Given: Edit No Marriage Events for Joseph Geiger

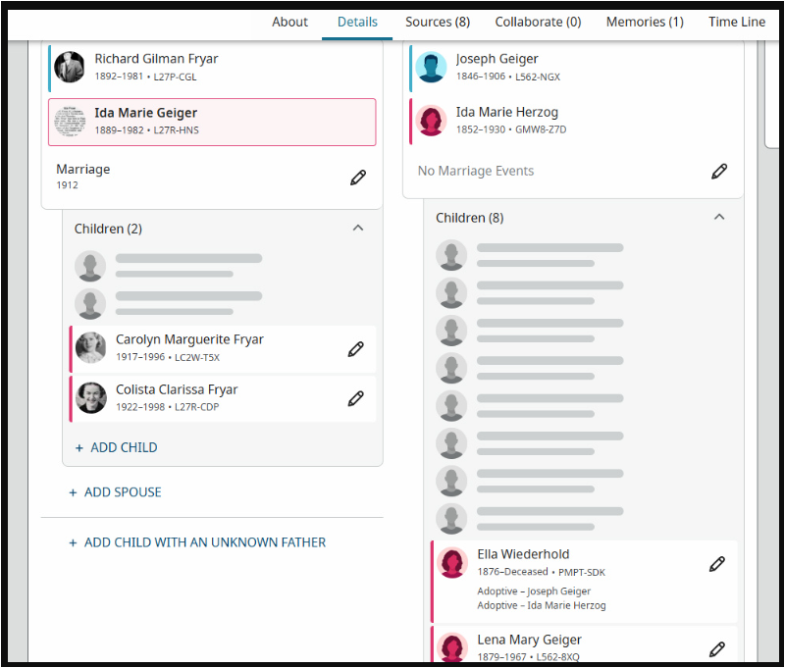Looking at the screenshot, I should 719,171.
